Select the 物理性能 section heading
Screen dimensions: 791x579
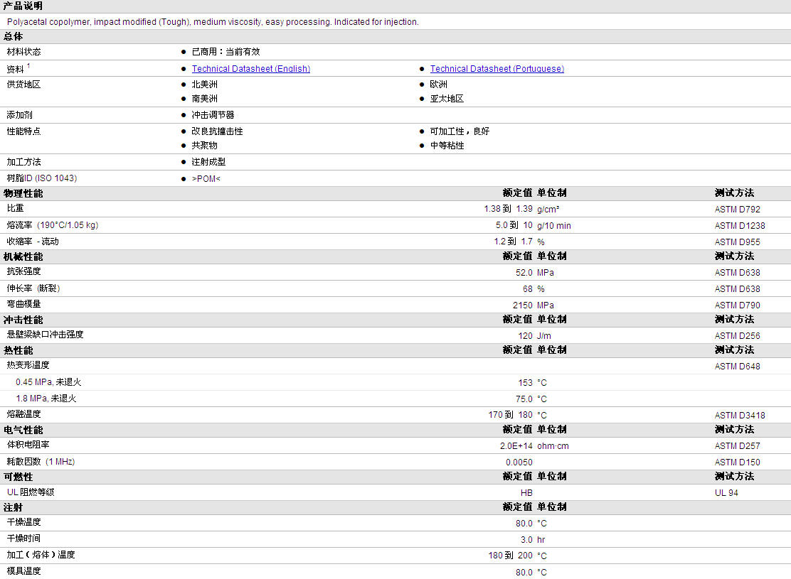pos(23,193)
